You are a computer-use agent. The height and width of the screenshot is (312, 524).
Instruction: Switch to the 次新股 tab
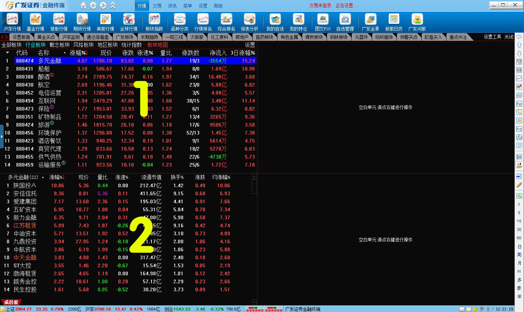coord(196,37)
